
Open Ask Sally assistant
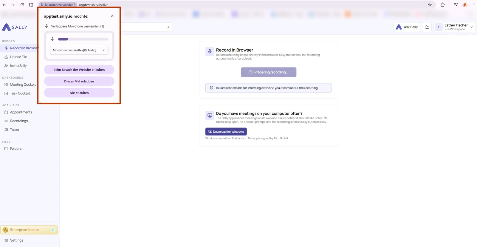click(x=407, y=27)
